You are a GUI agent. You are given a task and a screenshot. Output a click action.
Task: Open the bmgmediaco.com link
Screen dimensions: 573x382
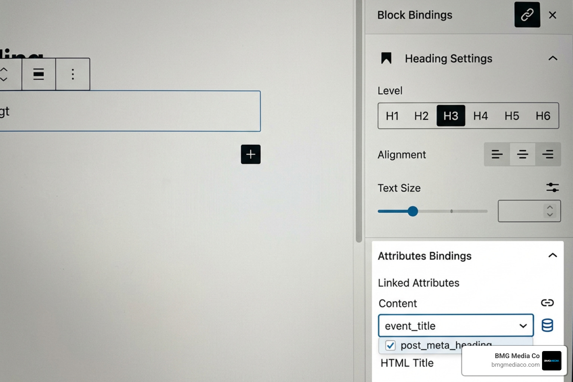coord(515,365)
